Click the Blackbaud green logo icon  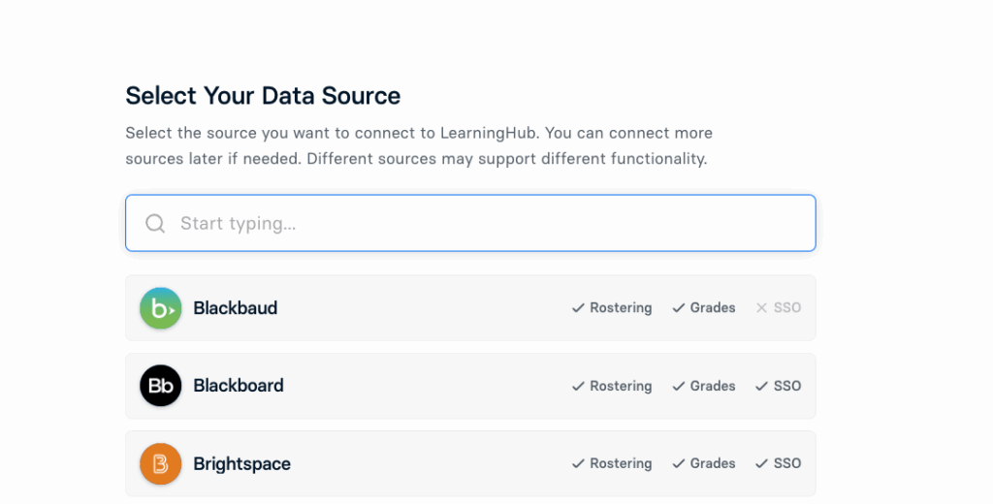click(160, 307)
